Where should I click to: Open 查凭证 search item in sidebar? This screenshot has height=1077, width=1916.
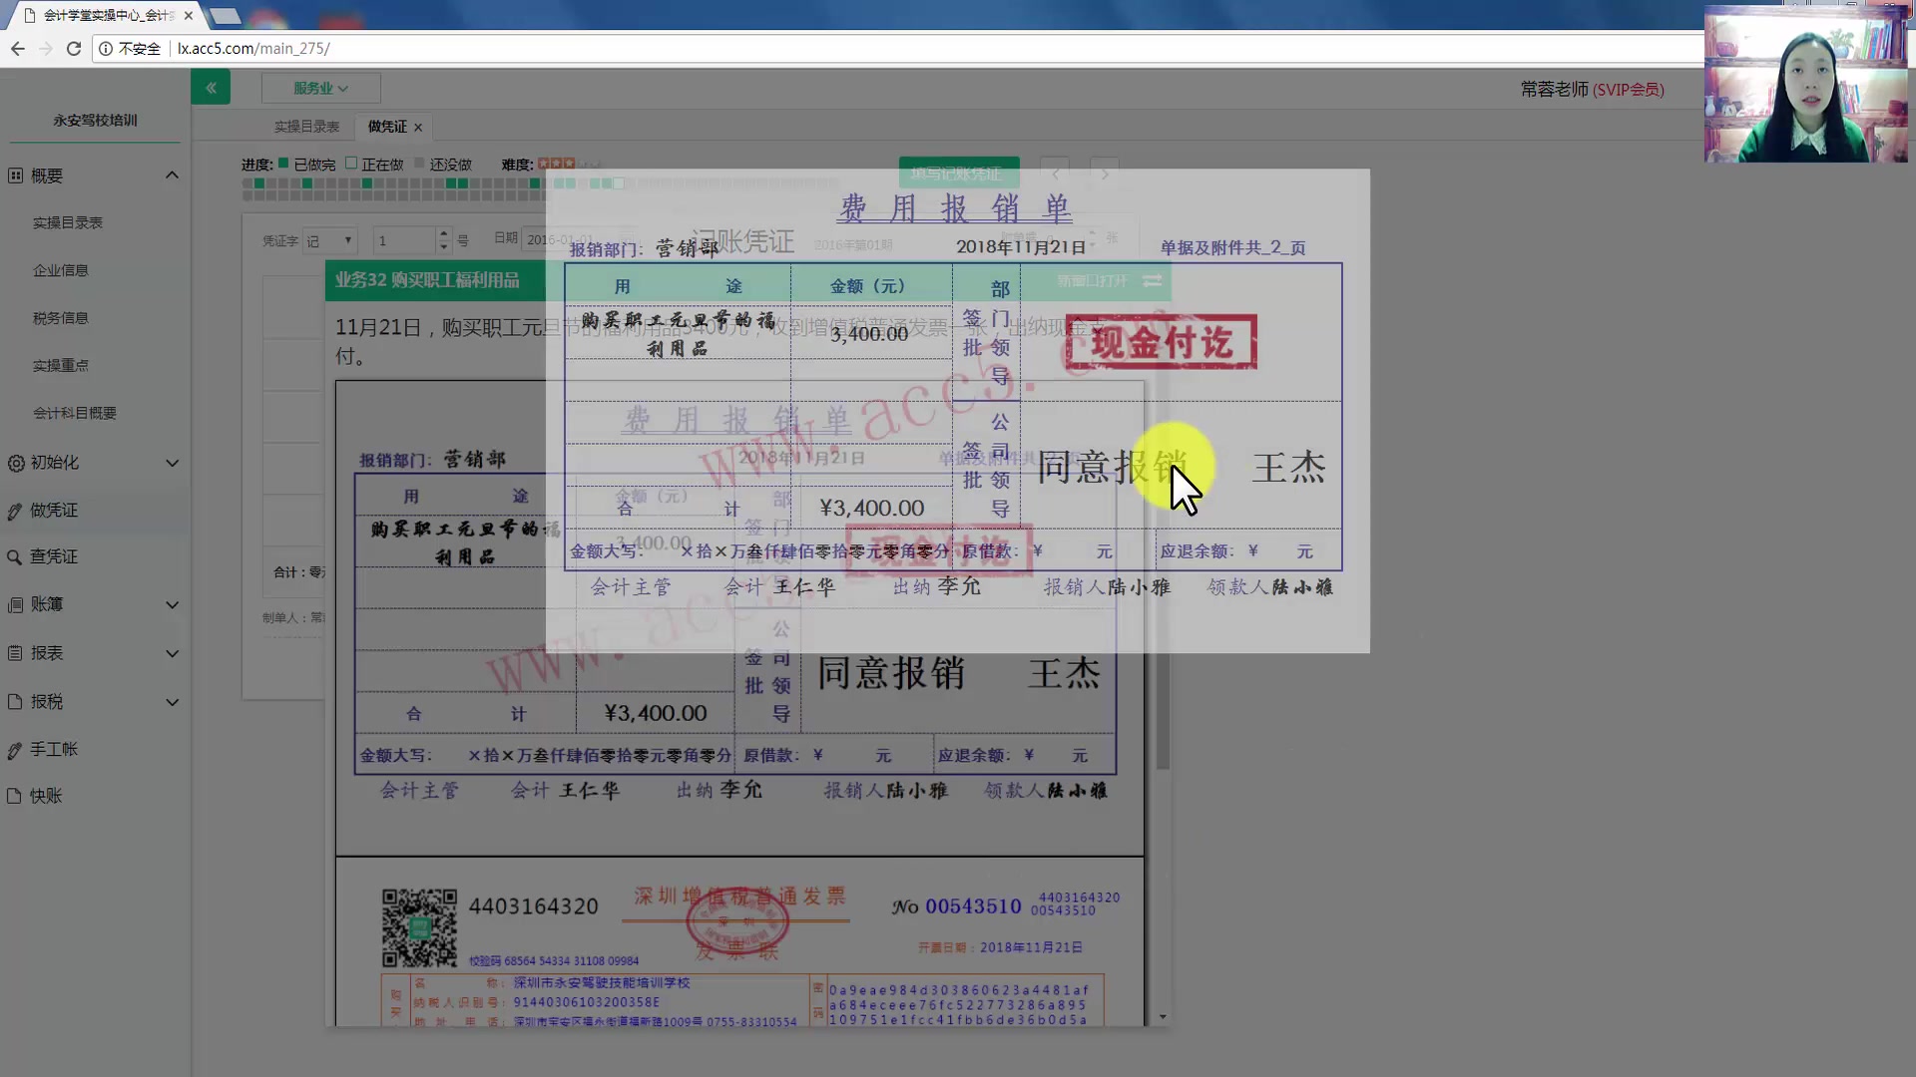(x=54, y=556)
